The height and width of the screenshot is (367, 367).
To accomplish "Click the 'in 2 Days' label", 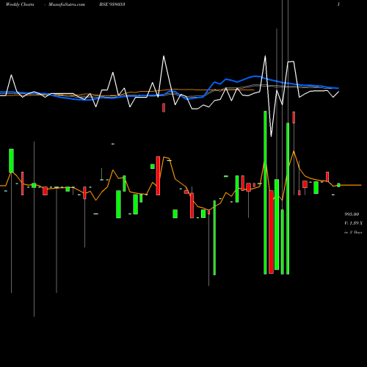I will 353,232.
